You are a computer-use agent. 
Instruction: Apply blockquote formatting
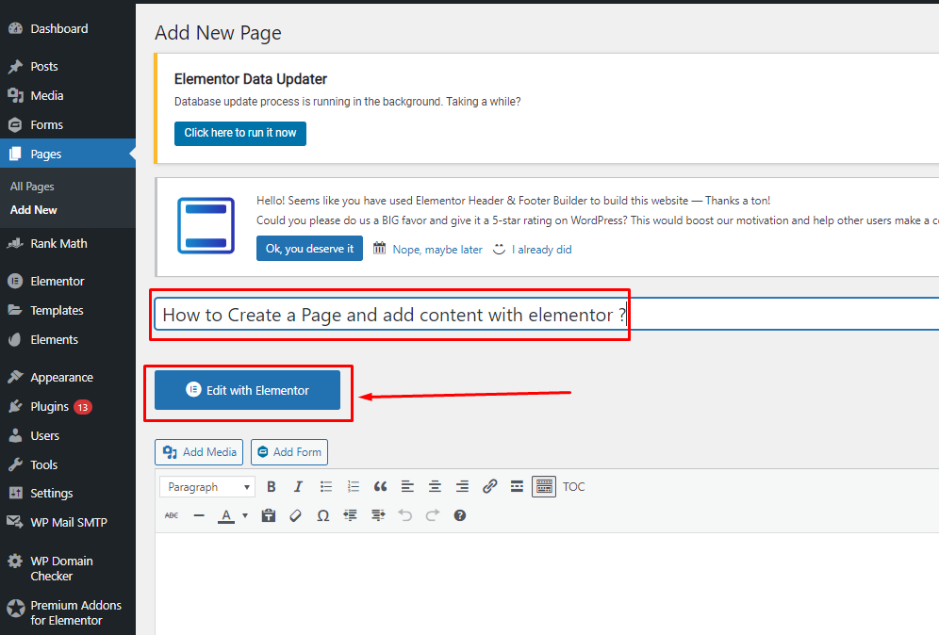(x=380, y=486)
